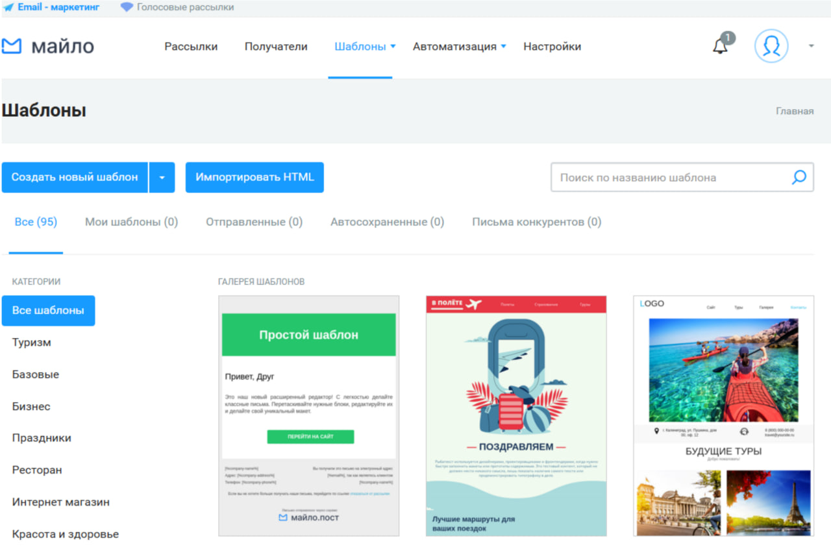Select the Туризм category

click(x=31, y=343)
